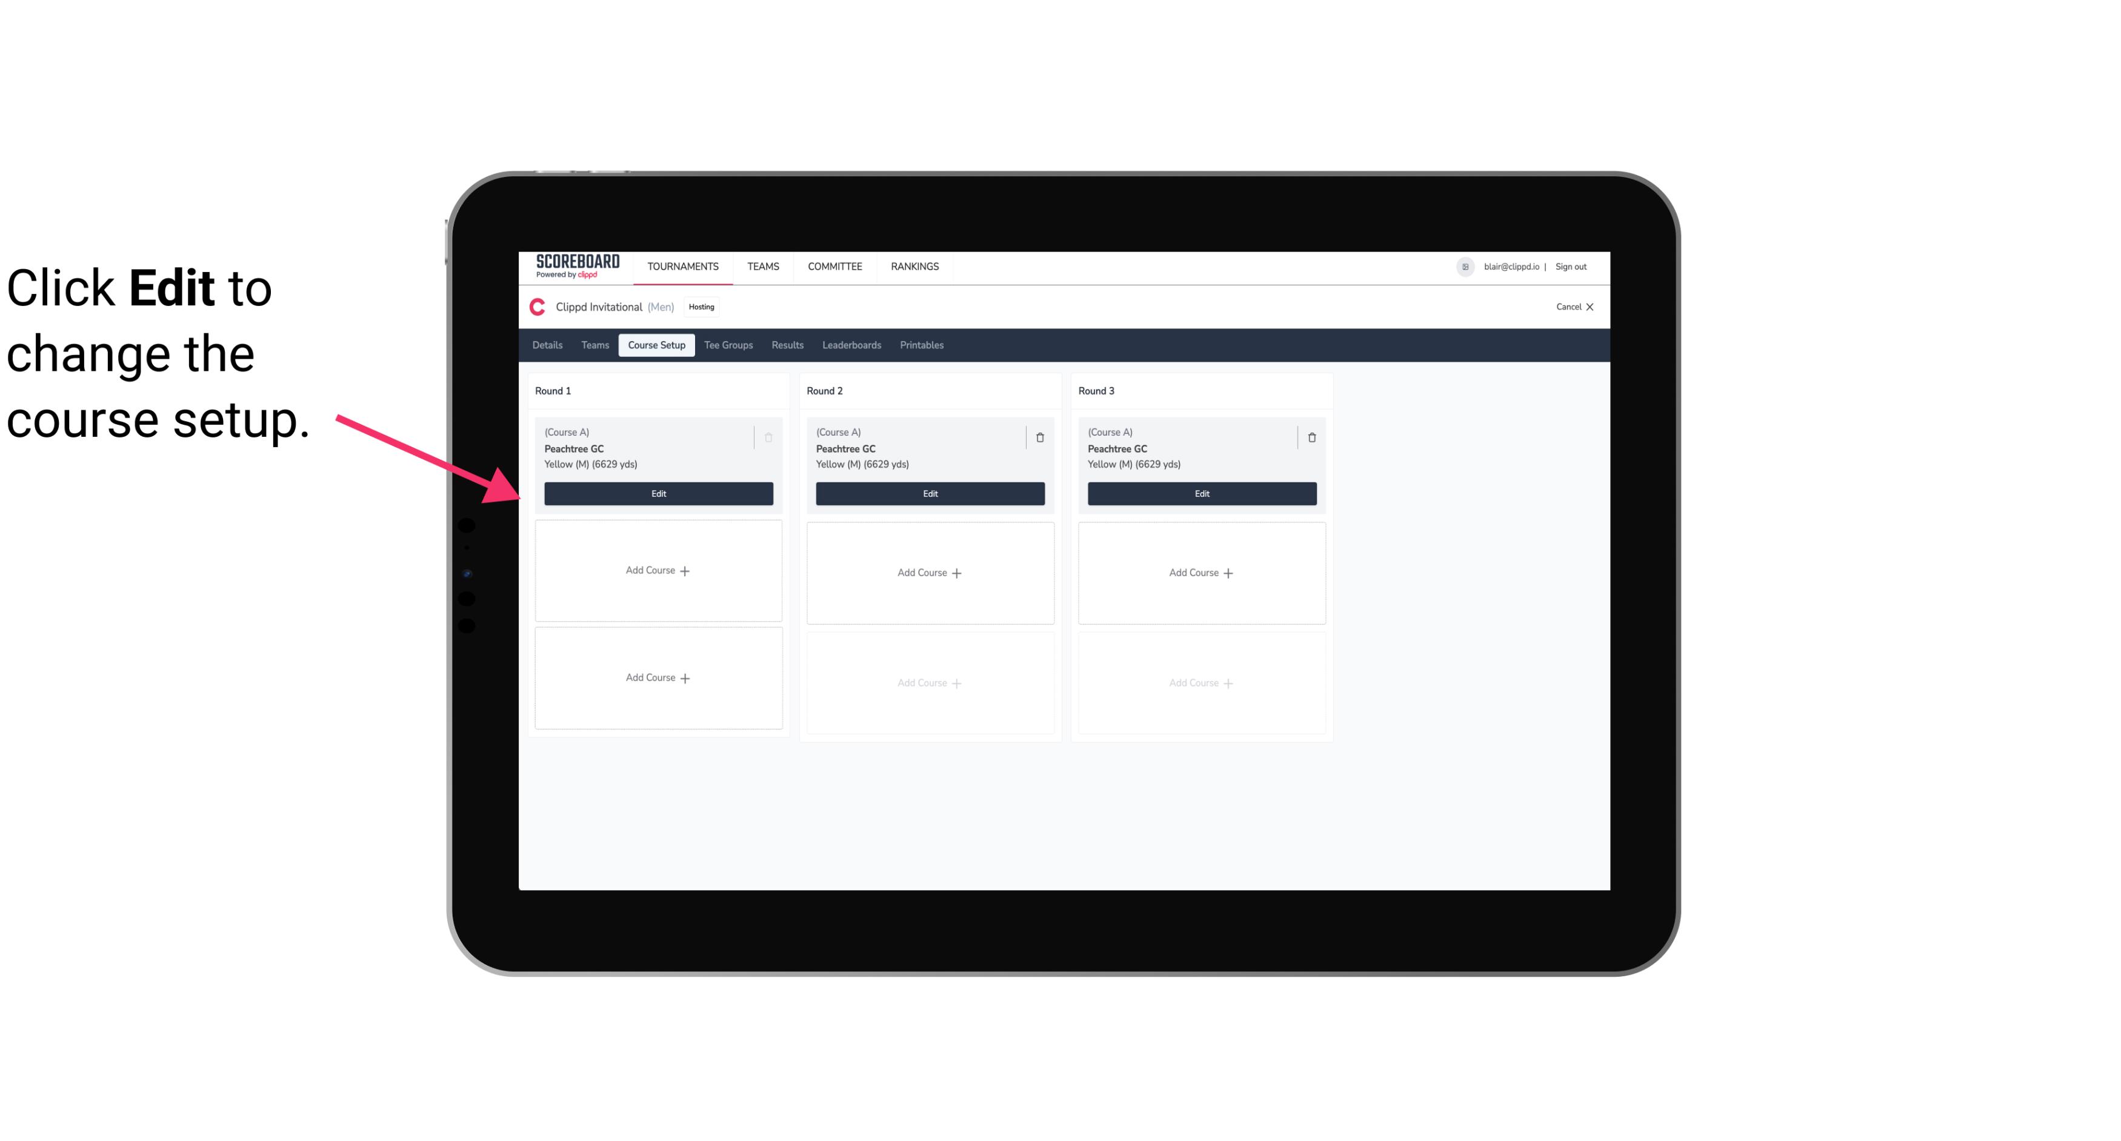Click delete icon for Round 1 course

point(768,437)
